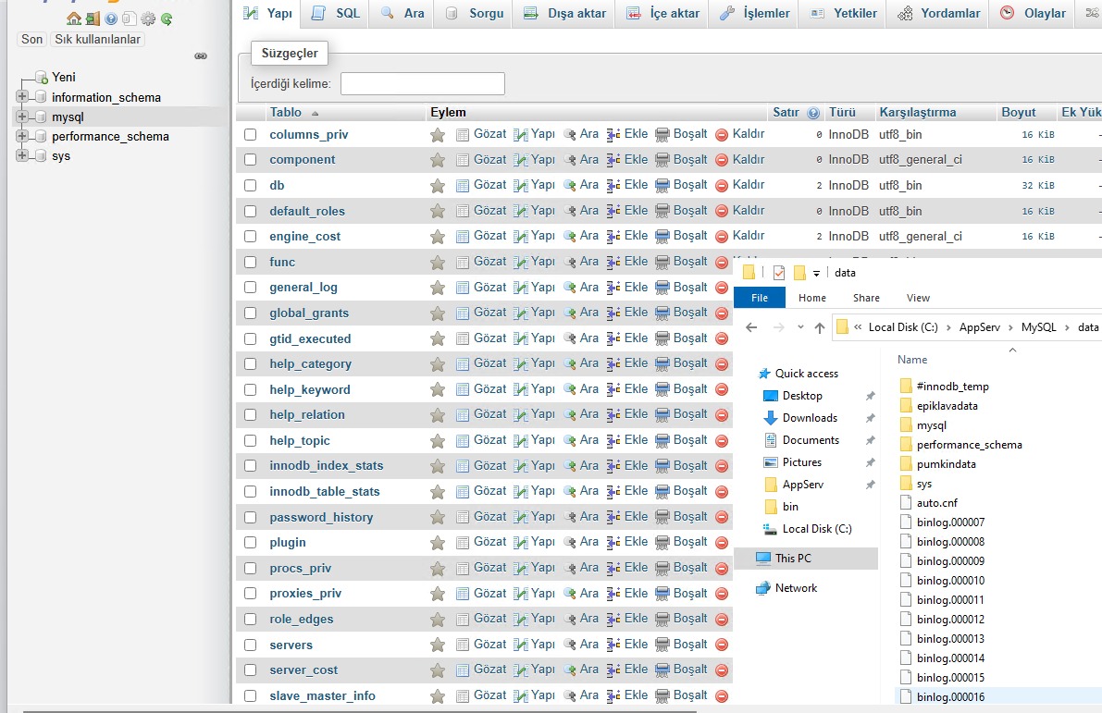Click Ara search icon for engine_cost
Viewport: 1102px width, 713px height.
coord(569,236)
